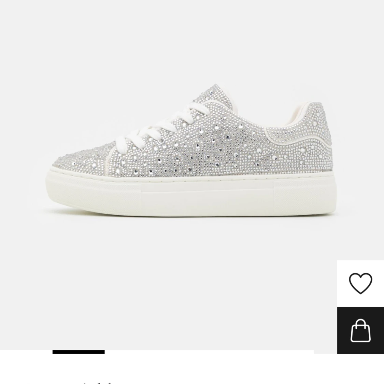Screen dimensions: 384x384
Task: Select the active black image indicator bar
Action: tap(79, 352)
